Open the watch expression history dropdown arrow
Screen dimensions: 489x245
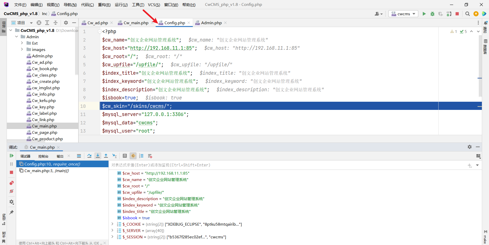click(x=477, y=165)
